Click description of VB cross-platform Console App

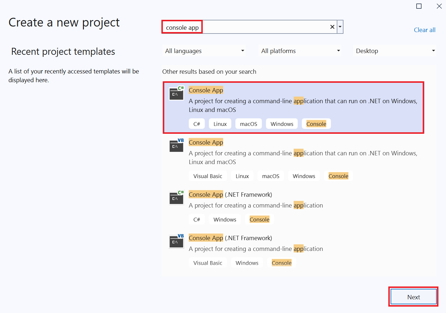coord(303,158)
